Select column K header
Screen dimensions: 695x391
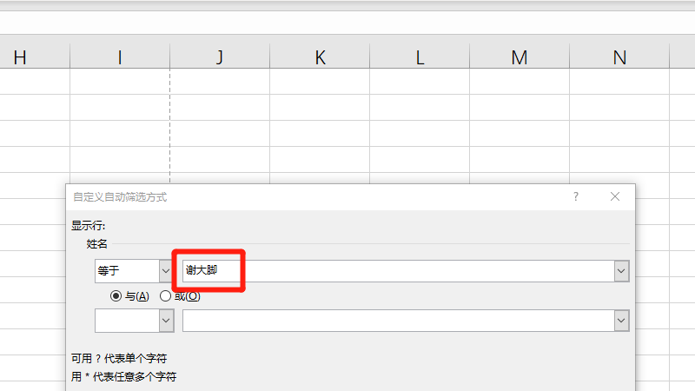(320, 57)
